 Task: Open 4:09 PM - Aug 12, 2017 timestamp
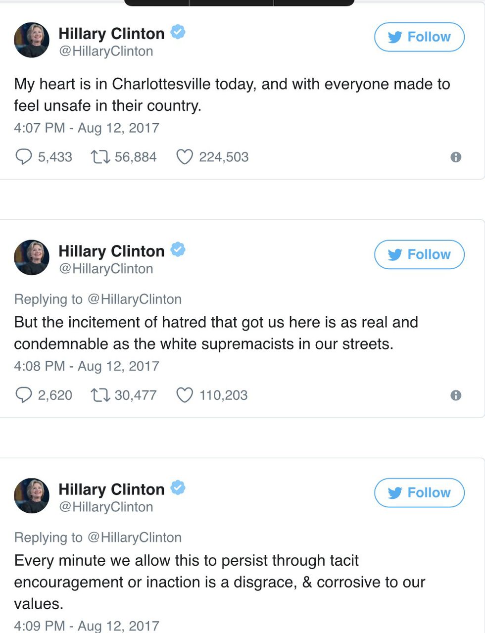click(87, 626)
